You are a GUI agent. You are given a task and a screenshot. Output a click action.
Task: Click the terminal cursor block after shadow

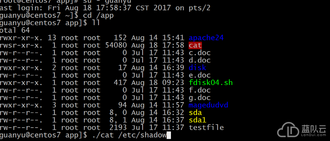(169, 135)
